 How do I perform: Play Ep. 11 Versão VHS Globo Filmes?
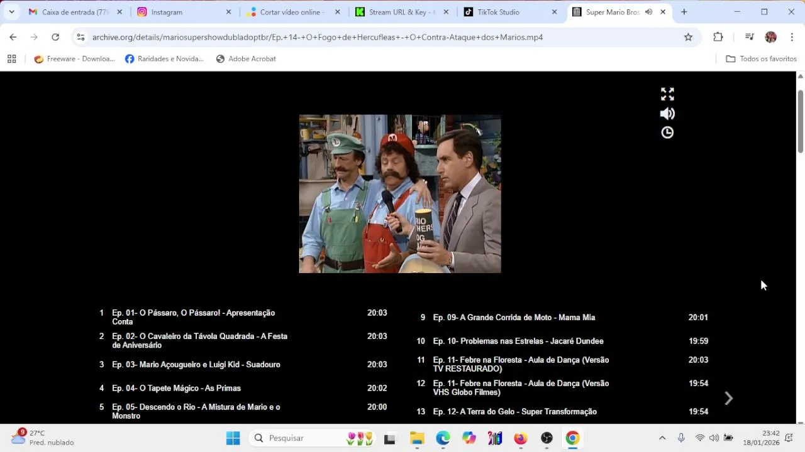[564, 387]
